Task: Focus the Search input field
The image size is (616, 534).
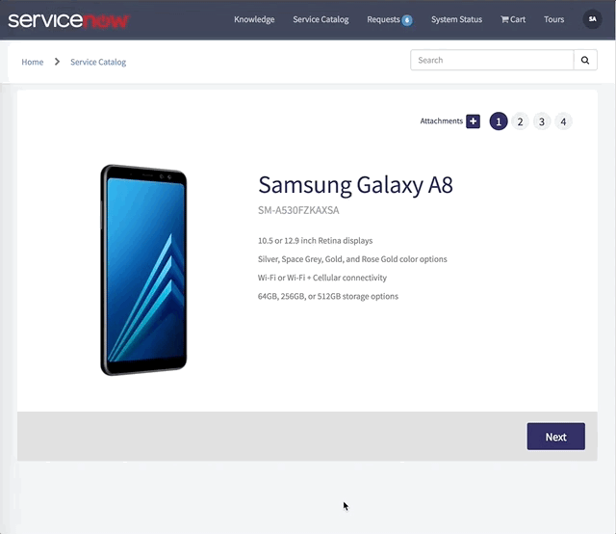Action: coord(492,60)
